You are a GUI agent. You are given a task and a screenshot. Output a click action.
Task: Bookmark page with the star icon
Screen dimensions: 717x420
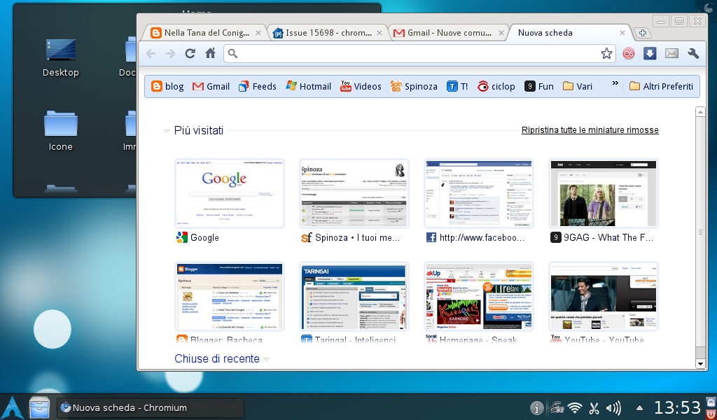606,54
